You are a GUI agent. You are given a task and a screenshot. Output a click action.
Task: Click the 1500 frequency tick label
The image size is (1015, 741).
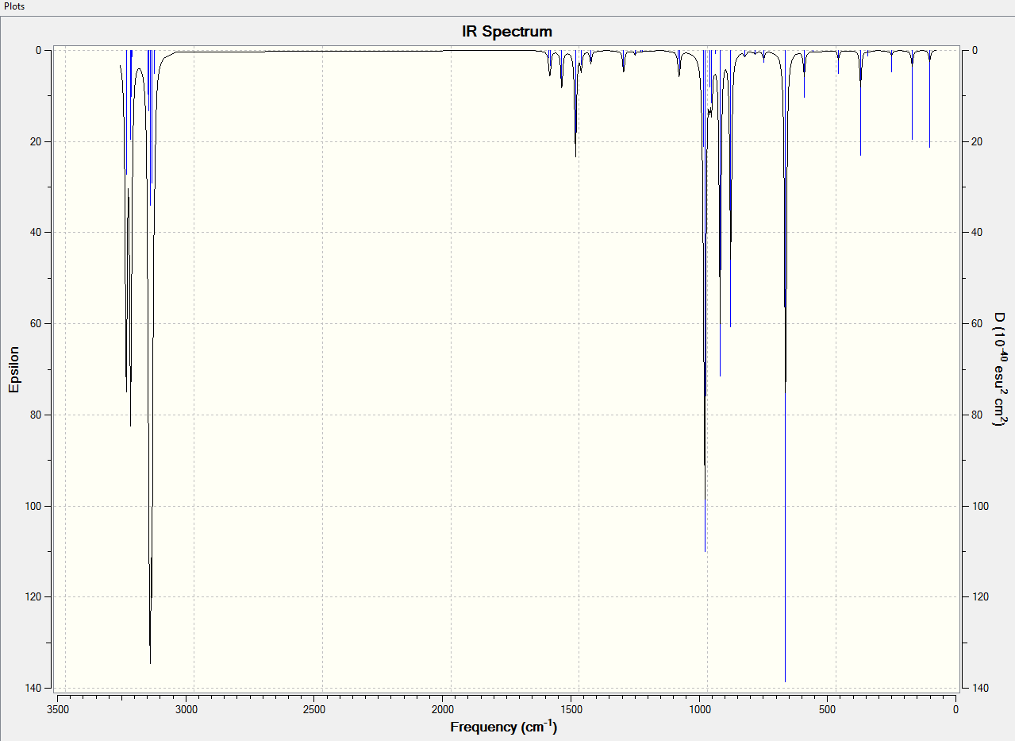571,708
